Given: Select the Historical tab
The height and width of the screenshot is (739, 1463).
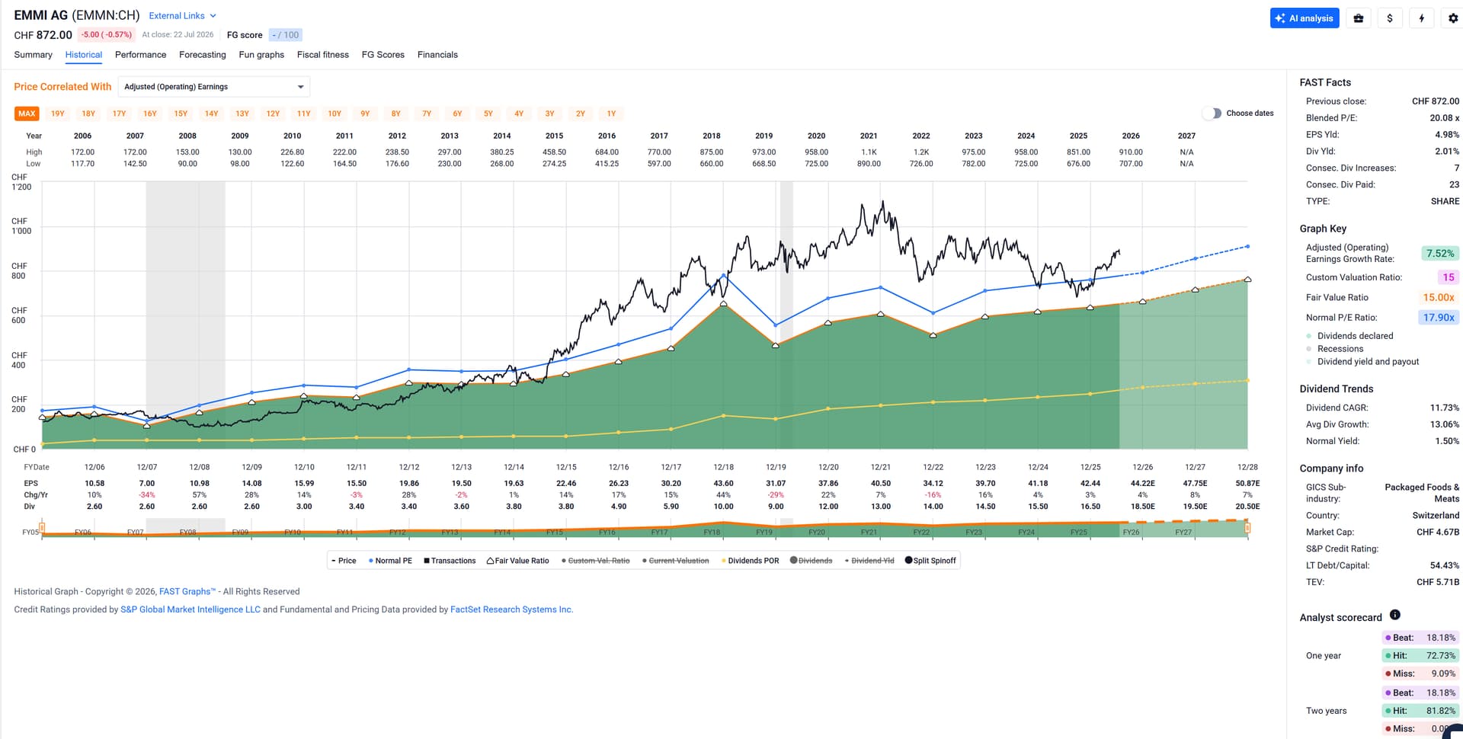Looking at the screenshot, I should (84, 55).
